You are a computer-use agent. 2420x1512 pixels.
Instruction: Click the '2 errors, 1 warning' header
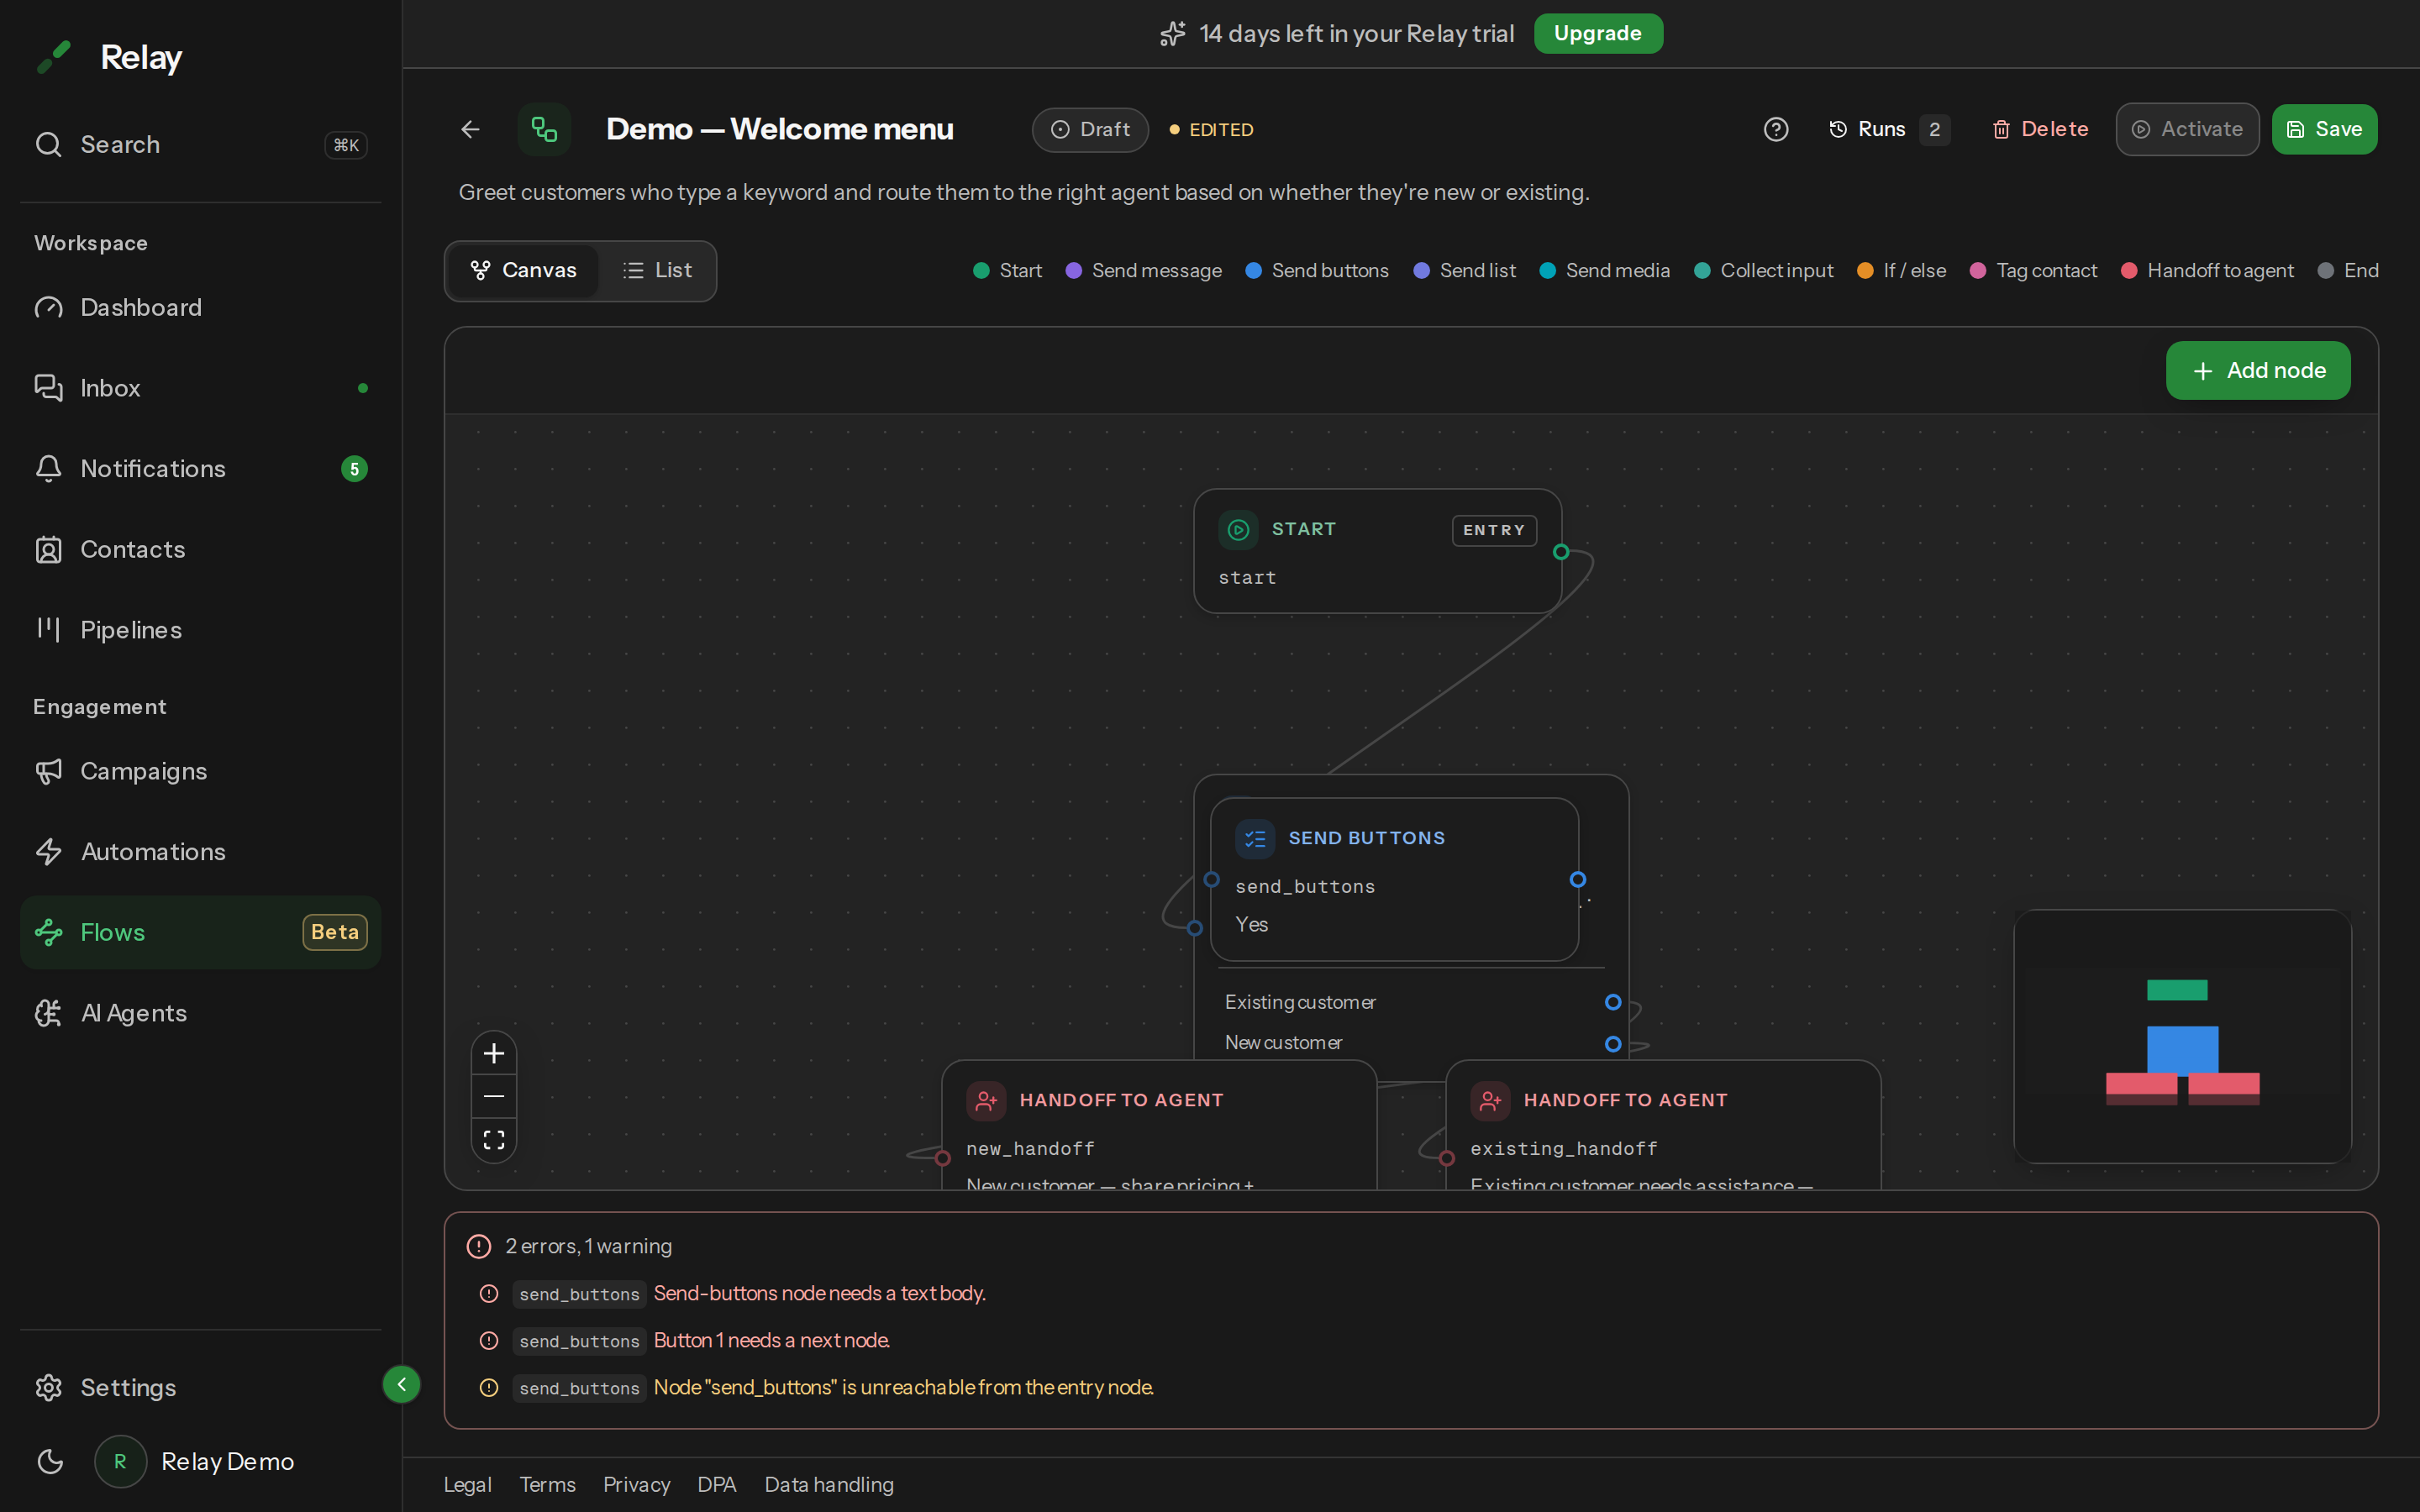pyautogui.click(x=588, y=1246)
